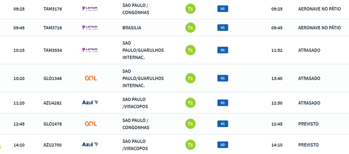Select the GOL logo beside GLO1476
349x154 pixels.
coord(91,124)
